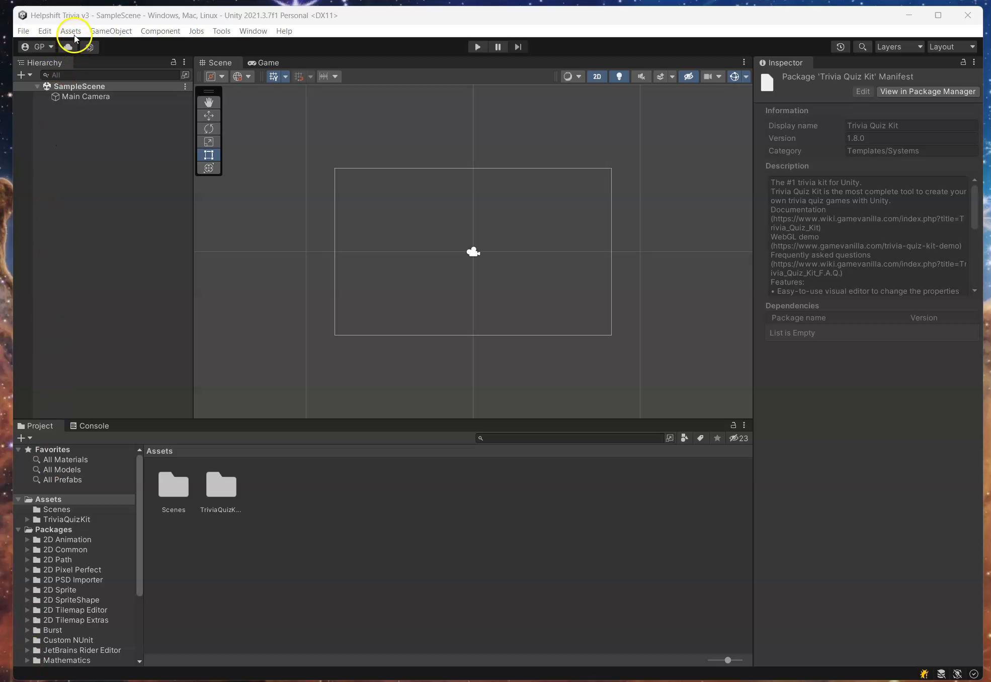This screenshot has height=682, width=991.
Task: Select the Hand view tool
Action: pos(209,103)
